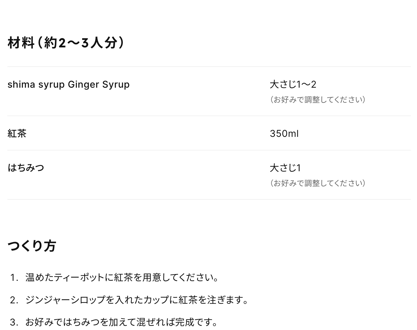Click the 大さじ1 honey amount
The image size is (417, 330).
pos(285,168)
